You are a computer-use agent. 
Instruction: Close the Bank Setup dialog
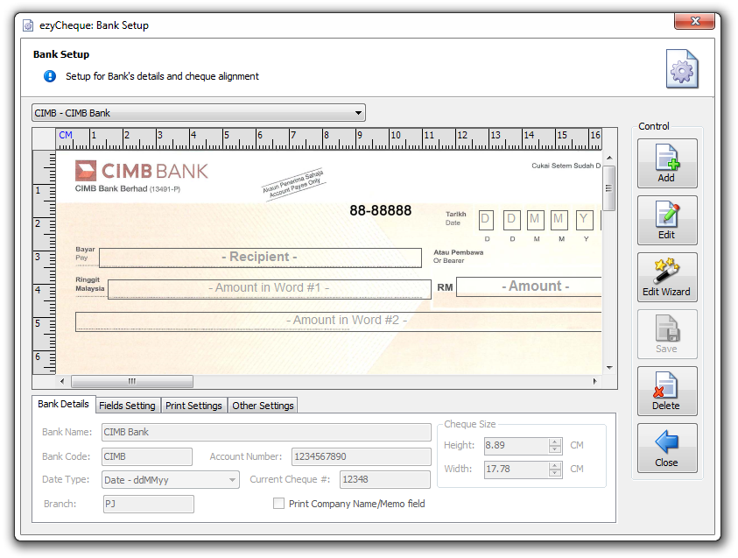point(667,449)
